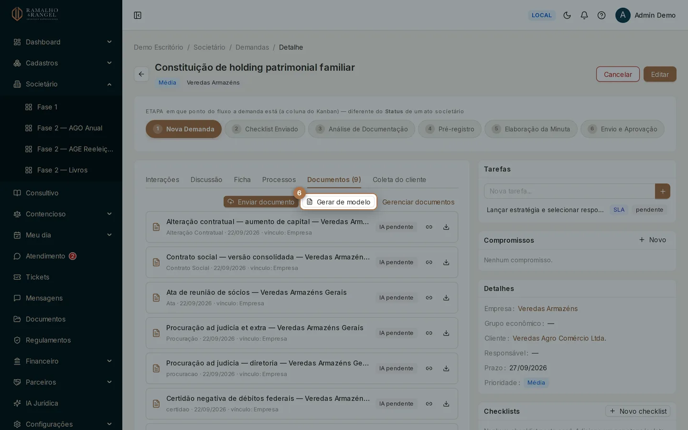Select the Documentos (9) tab
The width and height of the screenshot is (688, 430).
pyautogui.click(x=334, y=180)
